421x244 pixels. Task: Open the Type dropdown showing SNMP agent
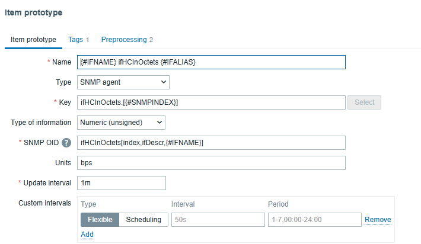tap(123, 82)
